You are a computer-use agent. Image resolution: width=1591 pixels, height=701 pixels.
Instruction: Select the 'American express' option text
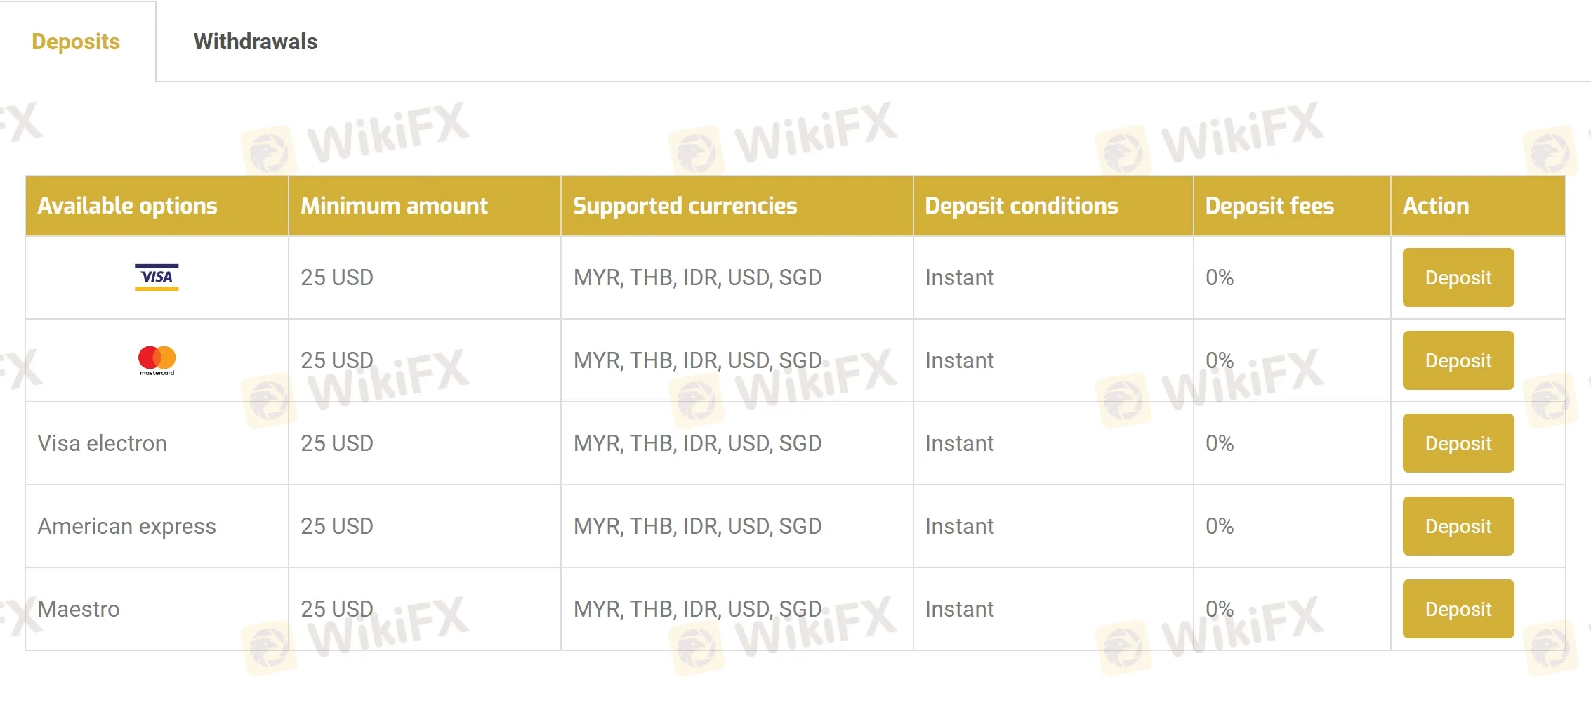point(127,526)
